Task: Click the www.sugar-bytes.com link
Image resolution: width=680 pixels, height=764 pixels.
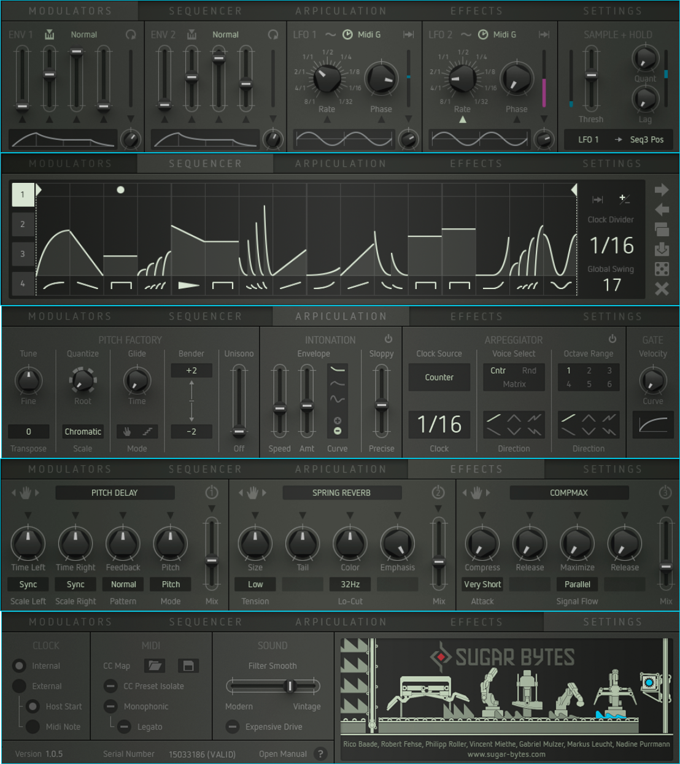Action: click(x=506, y=754)
